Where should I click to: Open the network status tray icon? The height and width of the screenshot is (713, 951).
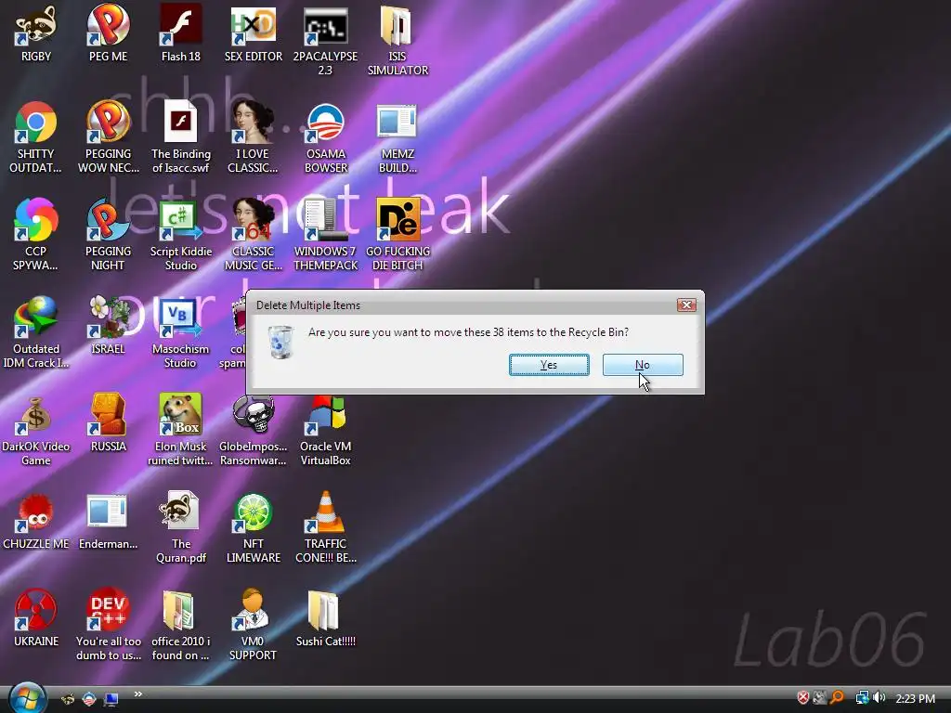tap(862, 698)
